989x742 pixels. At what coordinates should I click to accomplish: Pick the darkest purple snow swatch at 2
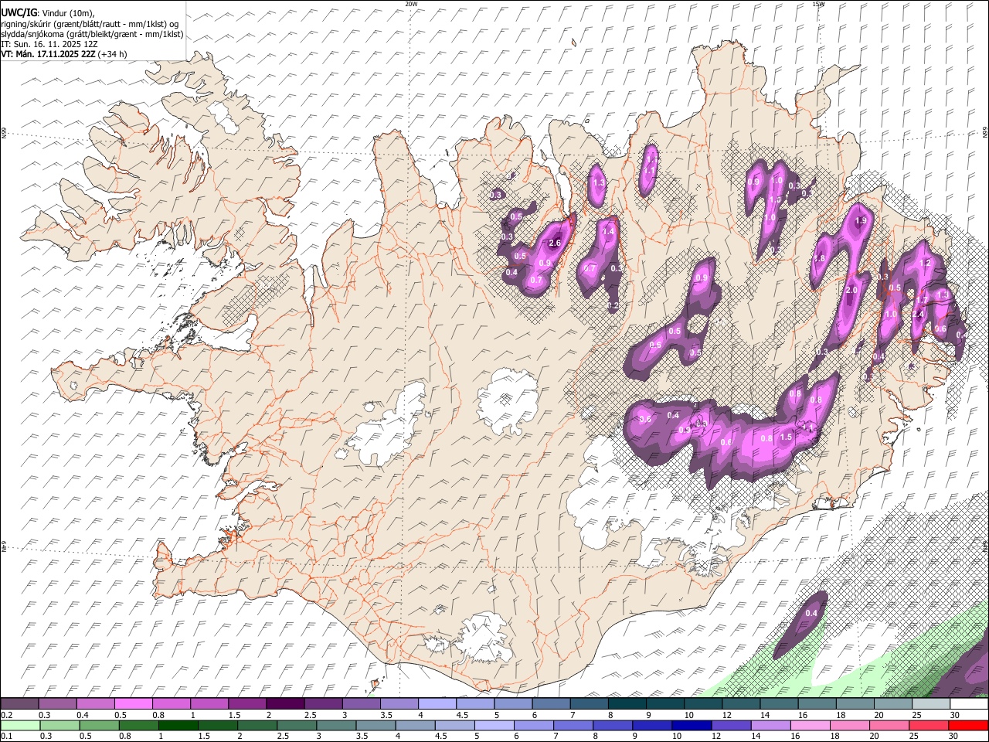(x=284, y=703)
